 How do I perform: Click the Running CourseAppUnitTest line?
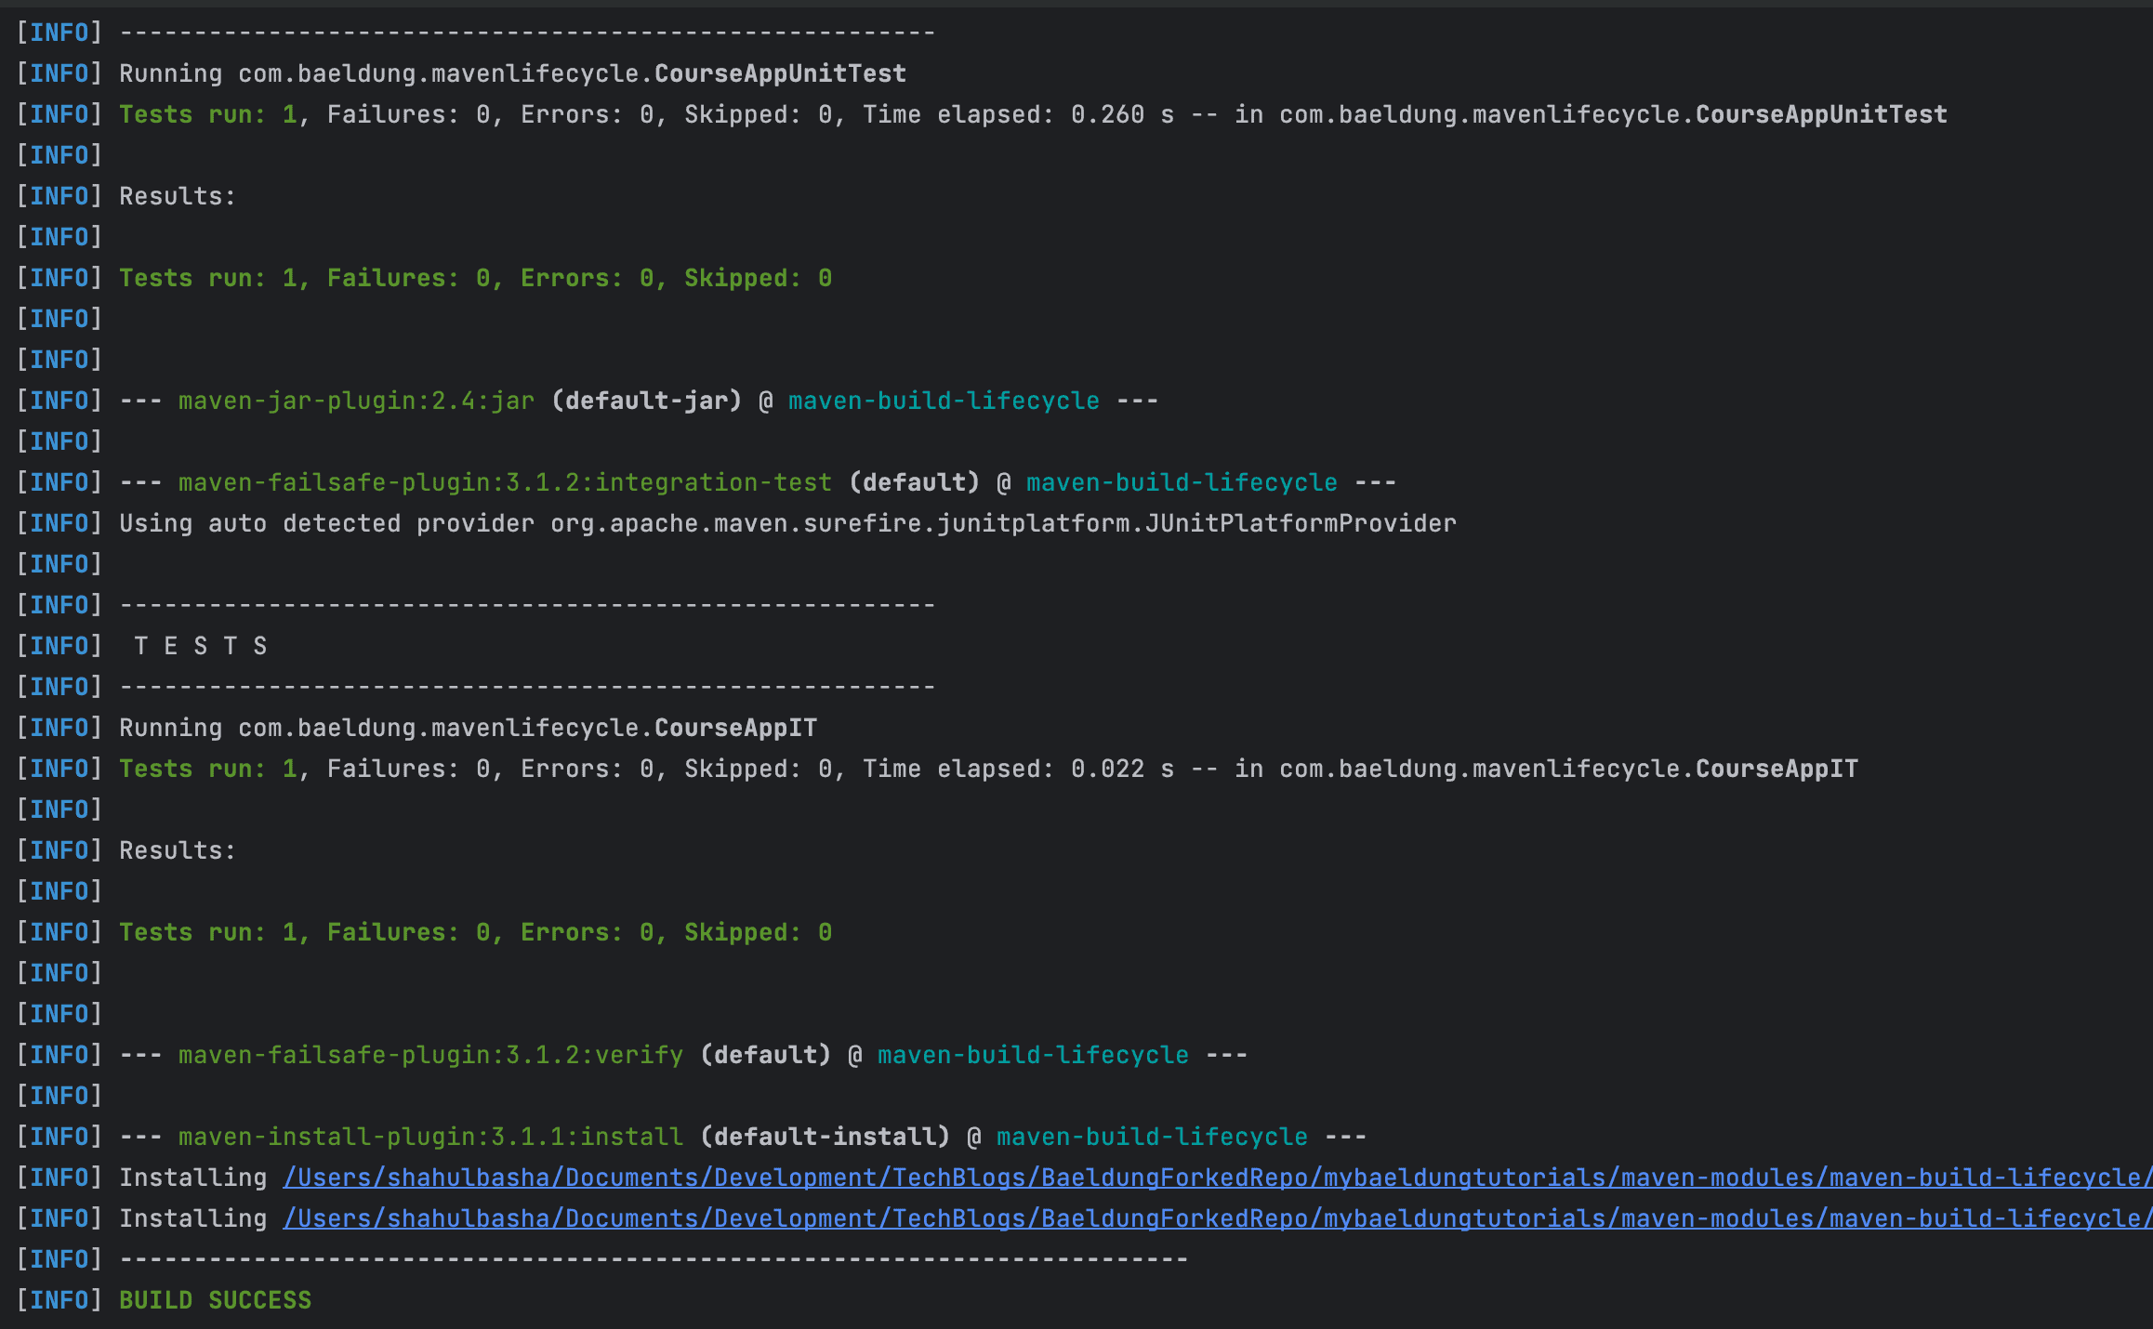tap(512, 73)
